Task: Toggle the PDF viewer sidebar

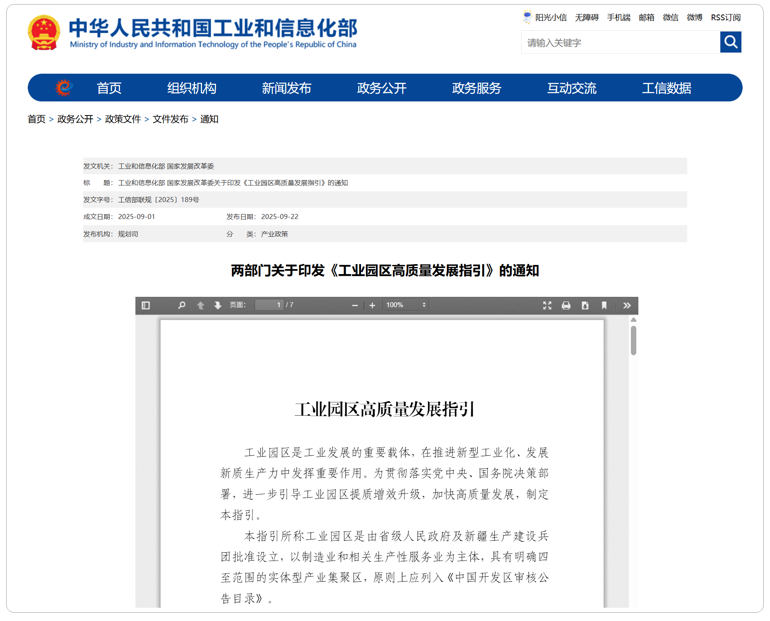Action: [x=146, y=306]
